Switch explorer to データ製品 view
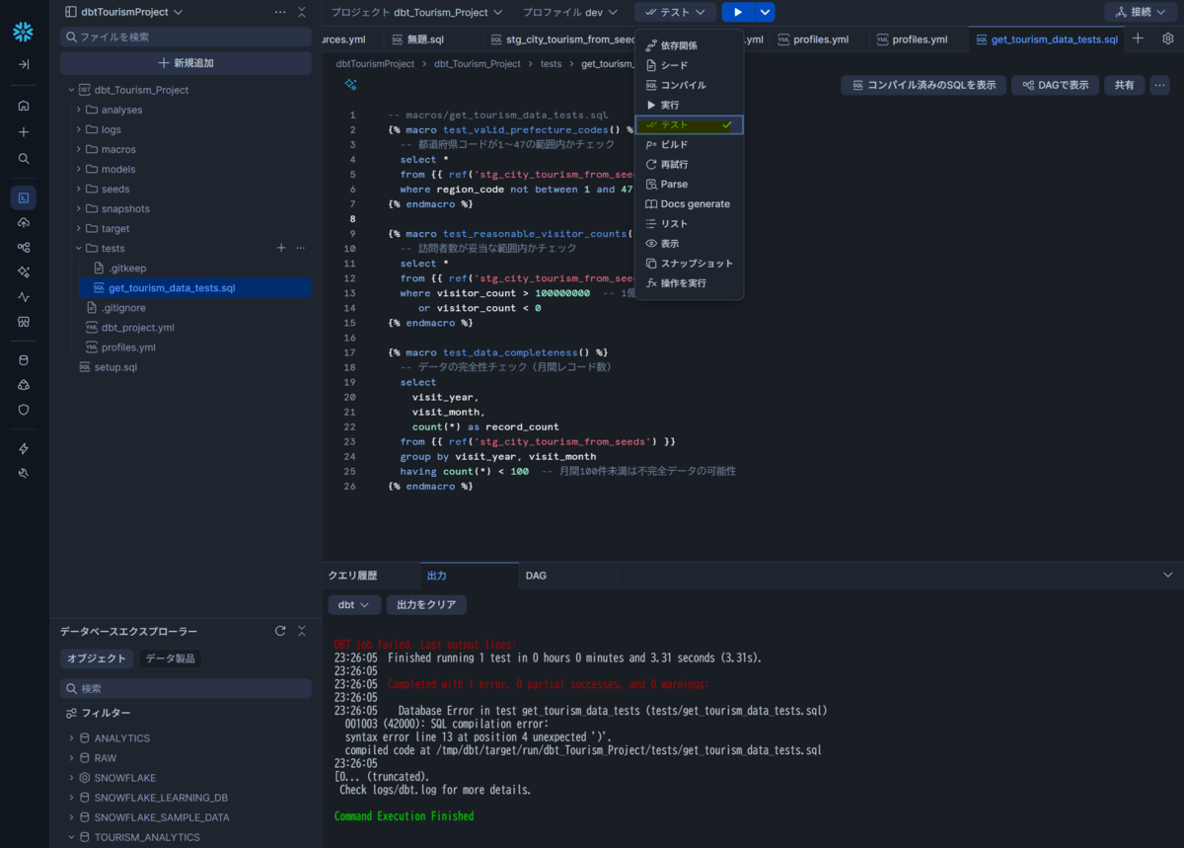Viewport: 1184px width, 848px height. [171, 658]
